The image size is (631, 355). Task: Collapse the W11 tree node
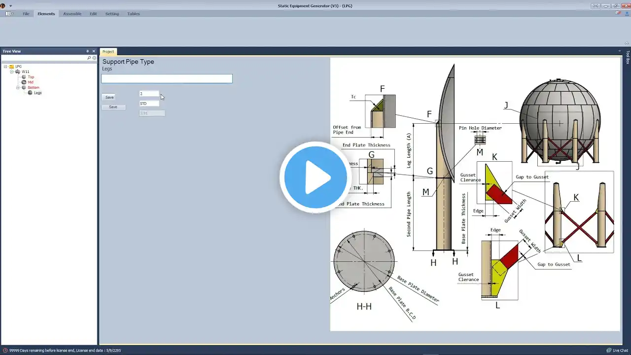pos(12,71)
